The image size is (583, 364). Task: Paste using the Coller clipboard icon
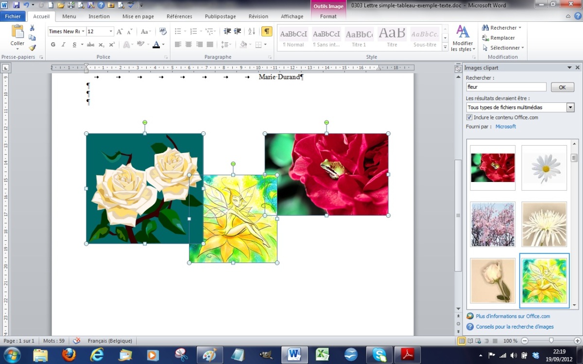coord(17,32)
